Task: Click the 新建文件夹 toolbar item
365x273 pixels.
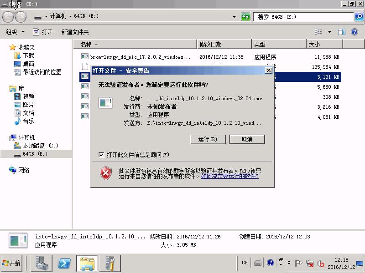Action: tap(75, 32)
